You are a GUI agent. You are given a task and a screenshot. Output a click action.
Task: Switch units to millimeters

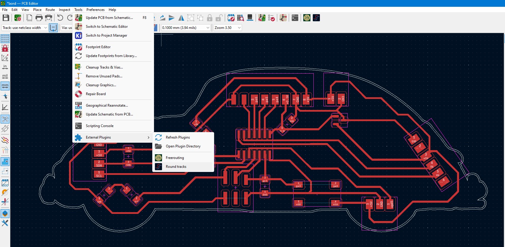click(x=5, y=86)
